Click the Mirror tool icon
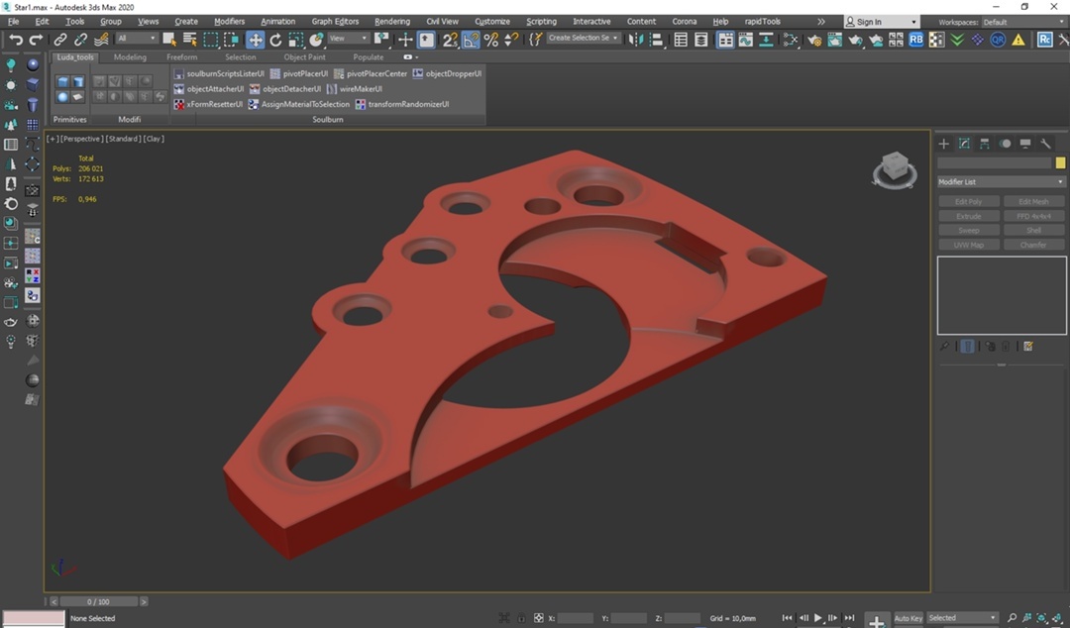Screen dimensions: 1070x628 coord(636,40)
